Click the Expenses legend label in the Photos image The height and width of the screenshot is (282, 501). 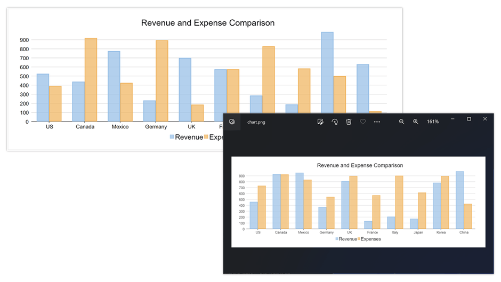point(370,239)
